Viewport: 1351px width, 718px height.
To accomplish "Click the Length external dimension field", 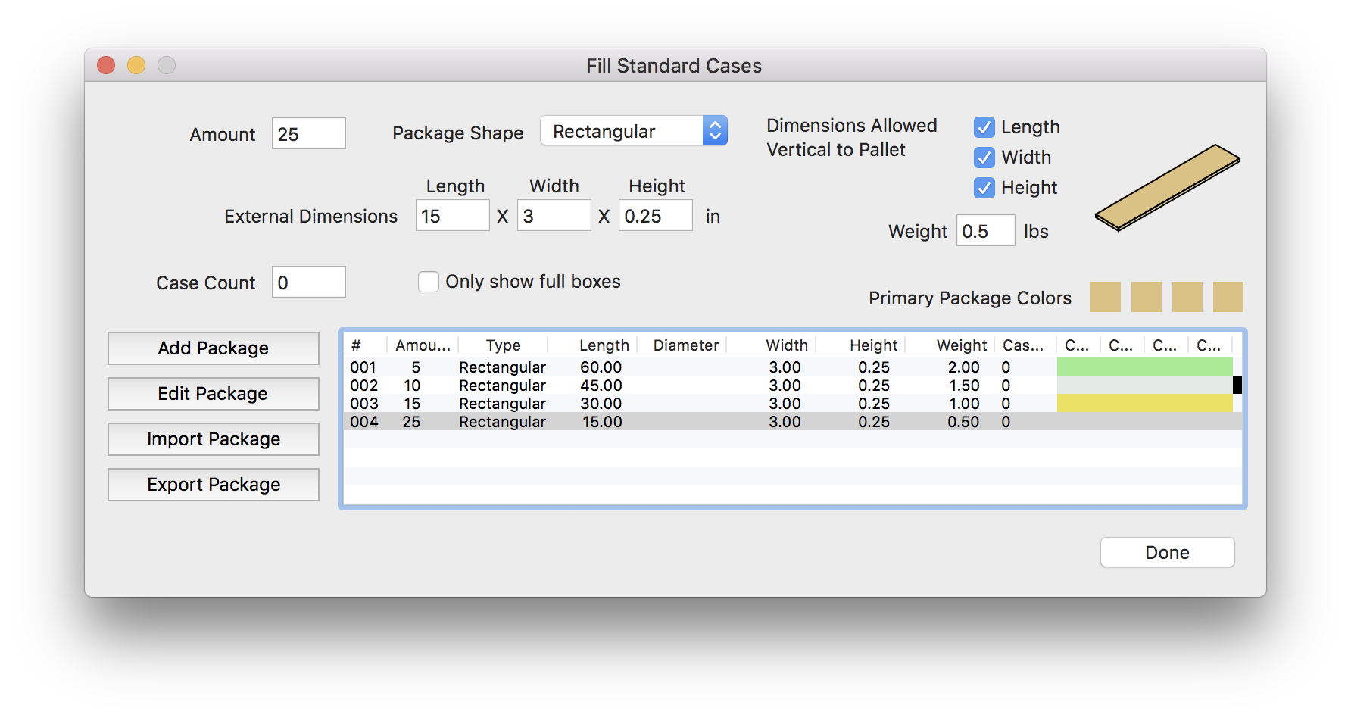I will click(453, 215).
